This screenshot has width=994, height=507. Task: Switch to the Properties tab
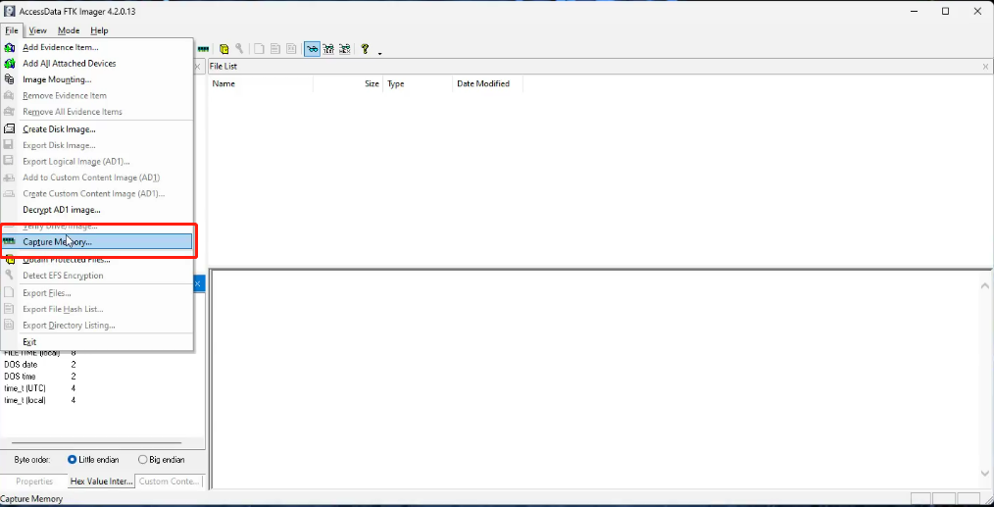(x=34, y=482)
